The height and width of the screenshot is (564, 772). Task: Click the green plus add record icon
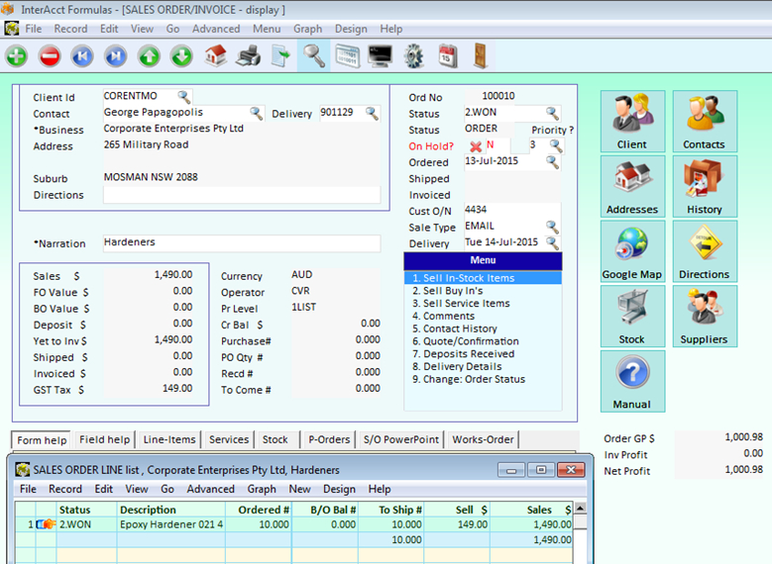pos(17,56)
